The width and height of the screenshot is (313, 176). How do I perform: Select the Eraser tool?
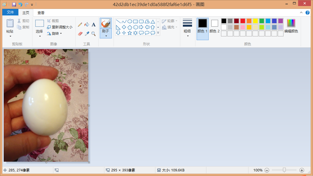[80, 34]
